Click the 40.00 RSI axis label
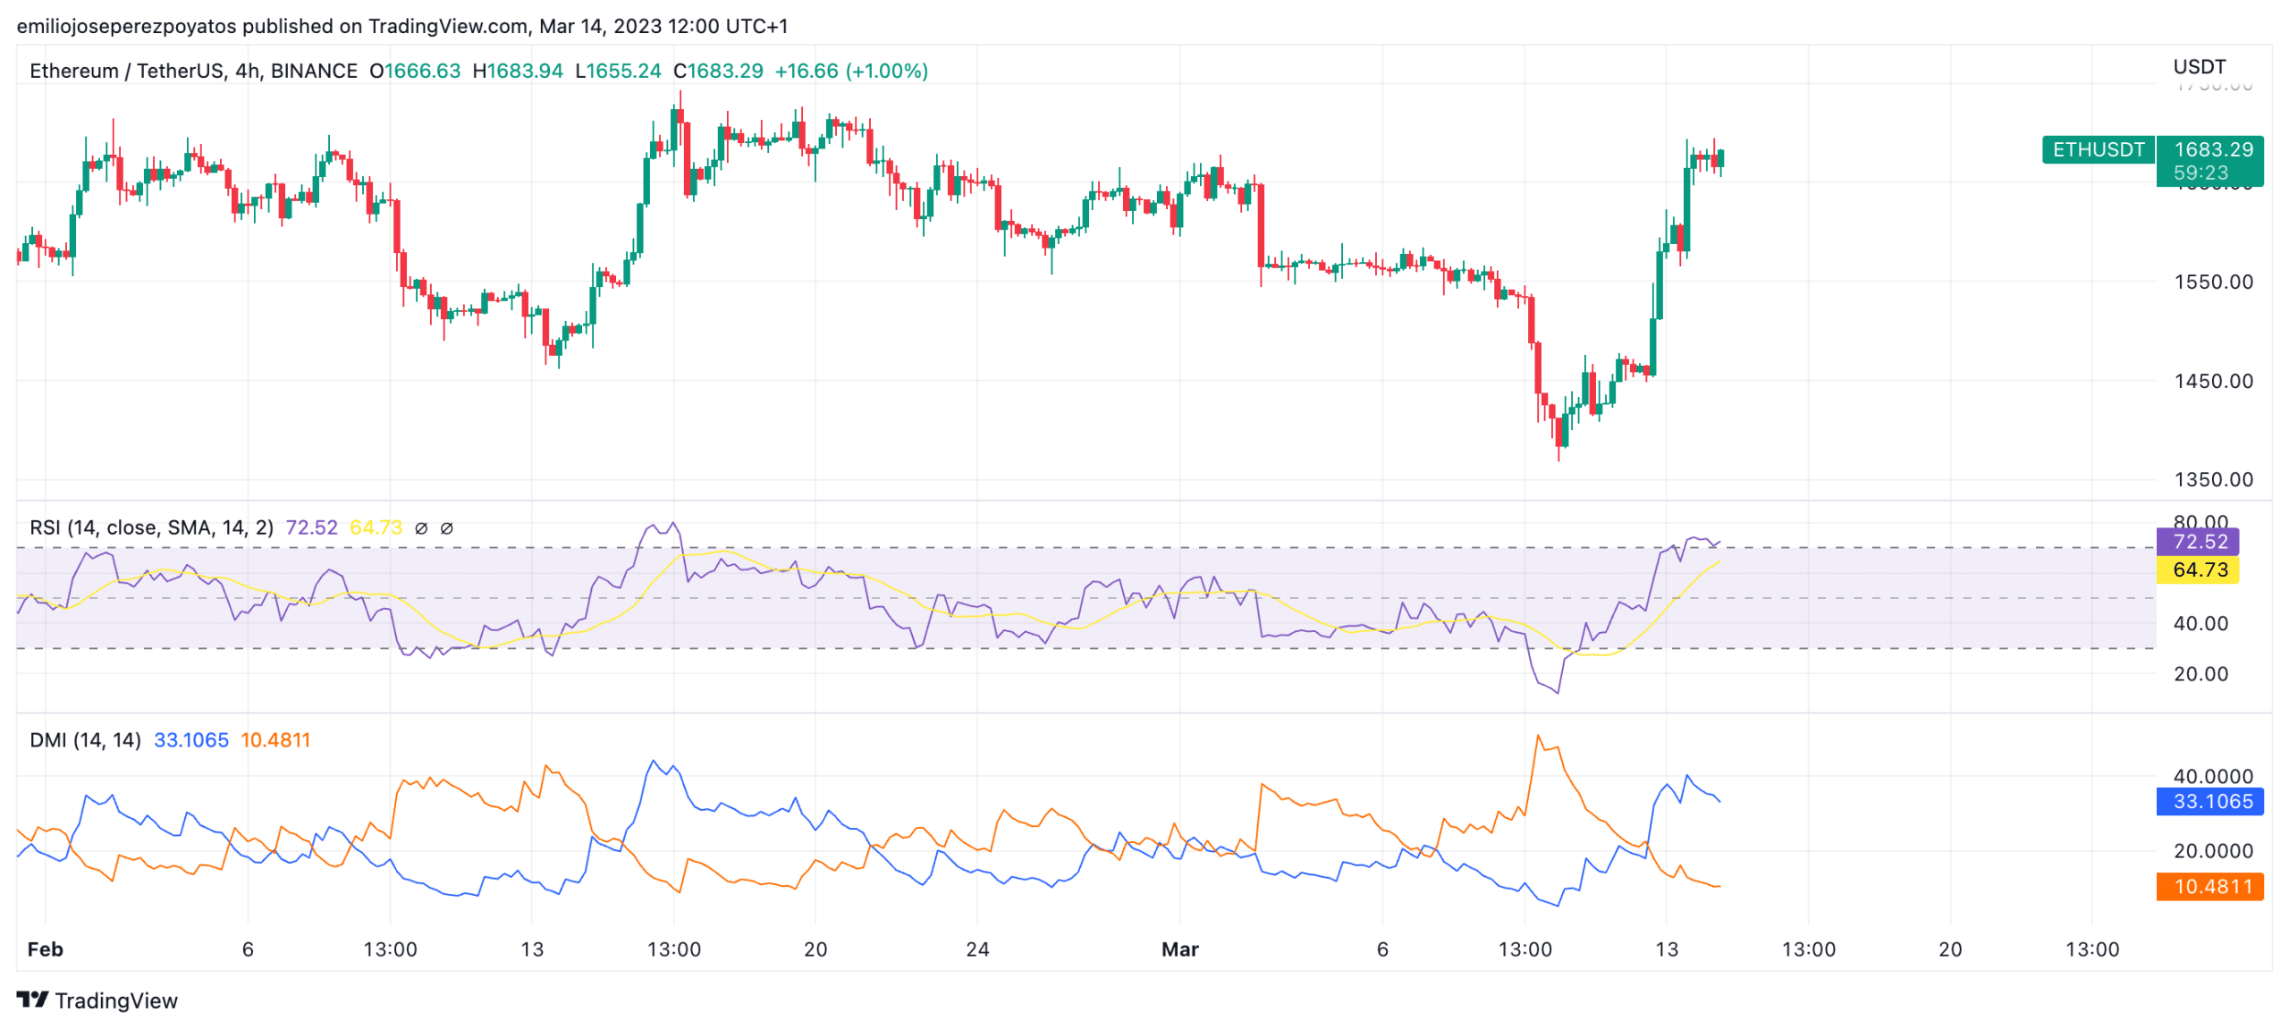This screenshot has width=2289, height=1029. tap(2200, 623)
